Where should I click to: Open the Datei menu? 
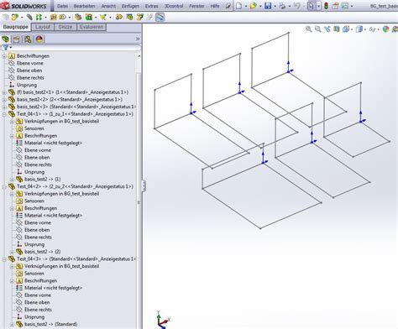[62, 6]
